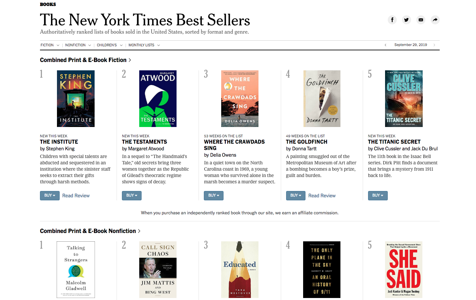Select the September 29, 2019 date
The image size is (476, 300).
coord(410,45)
